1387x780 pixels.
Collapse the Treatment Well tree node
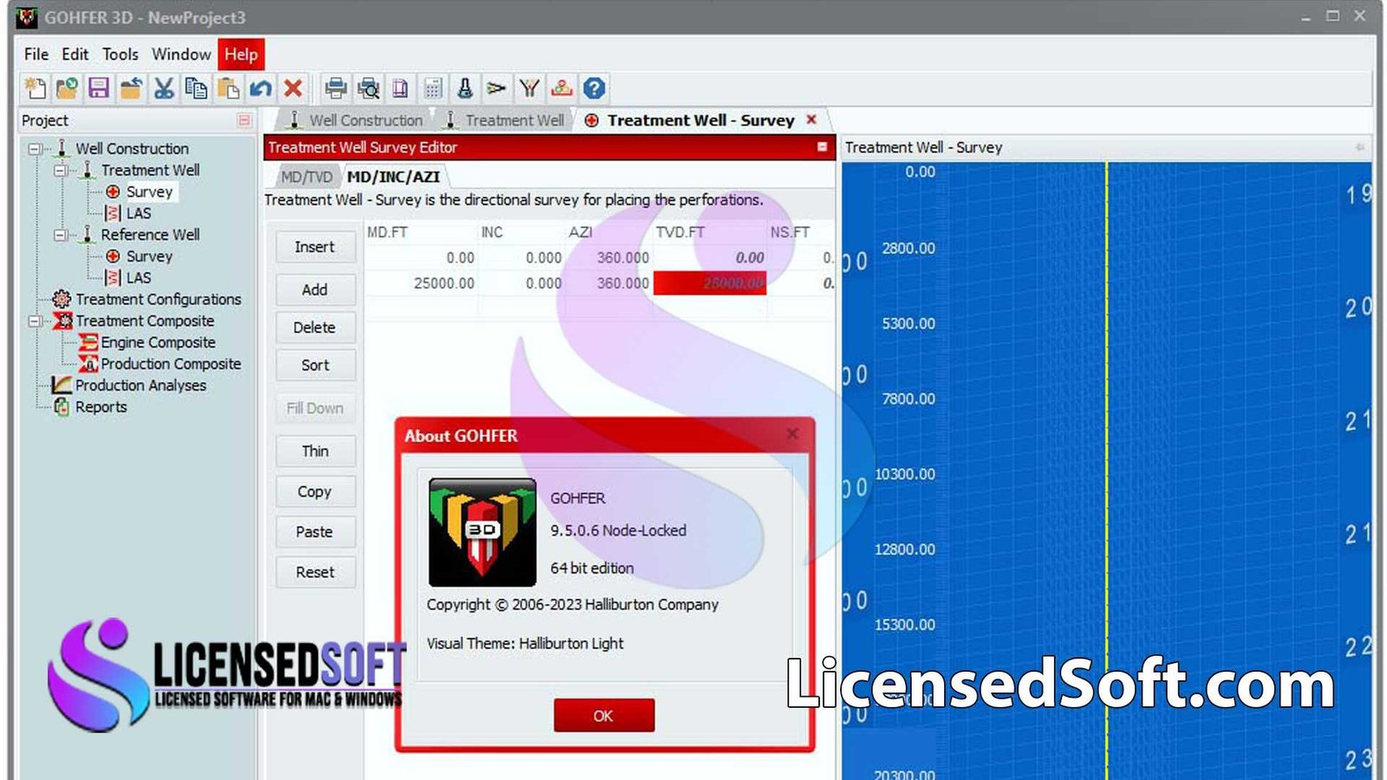60,171
